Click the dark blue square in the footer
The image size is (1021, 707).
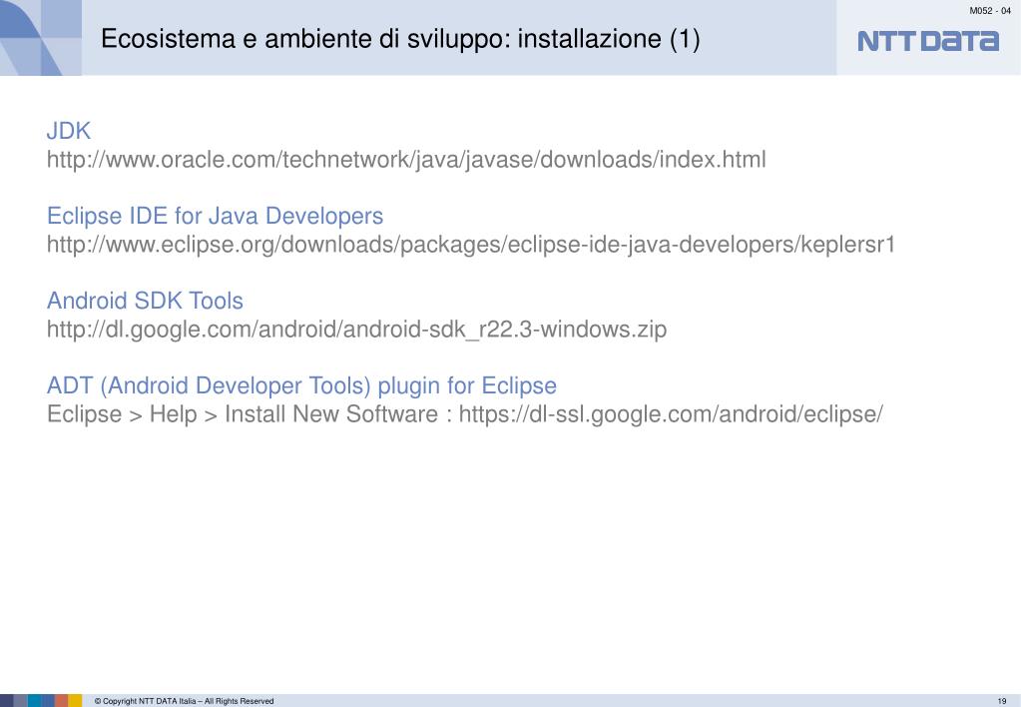coord(7,700)
